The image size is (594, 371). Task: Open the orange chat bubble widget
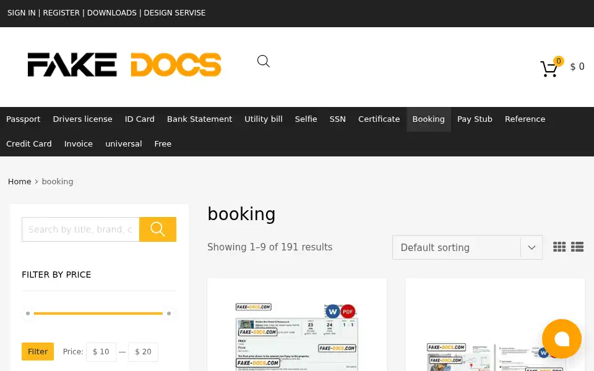pyautogui.click(x=562, y=339)
